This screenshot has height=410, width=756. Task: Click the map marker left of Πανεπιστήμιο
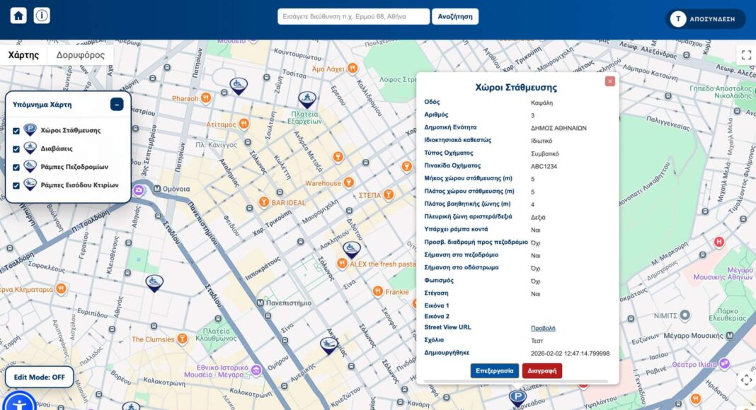coord(154,283)
